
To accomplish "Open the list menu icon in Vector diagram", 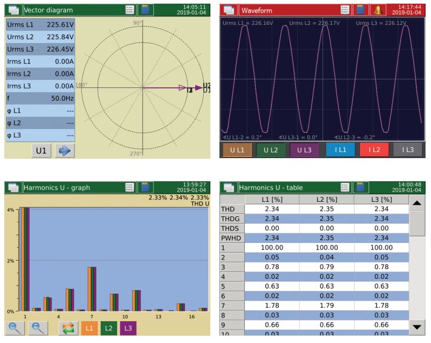I will coord(130,10).
